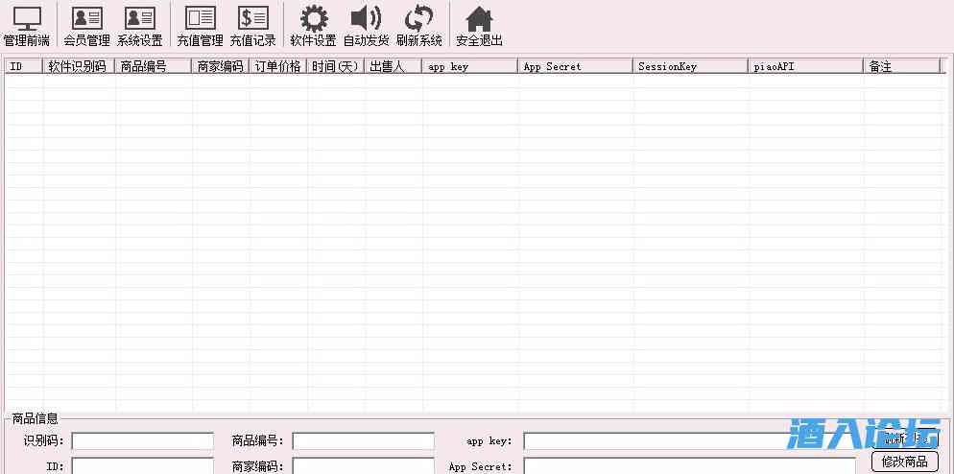Open 会员管理 member management
This screenshot has width=954, height=474.
coord(87,26)
